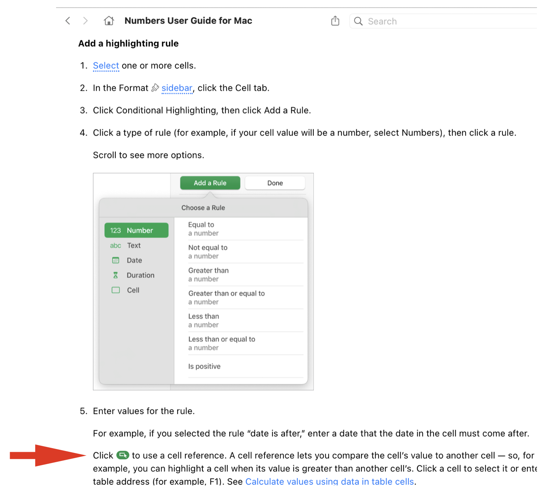Choose the 'Is positive' rule

tap(241, 366)
